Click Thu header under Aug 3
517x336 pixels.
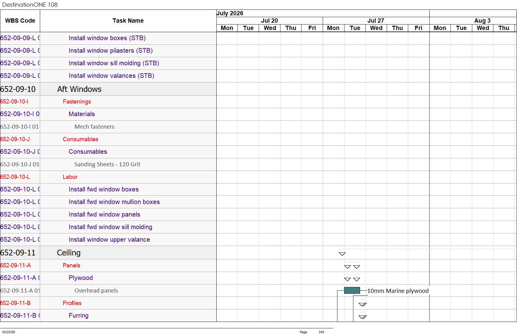504,28
